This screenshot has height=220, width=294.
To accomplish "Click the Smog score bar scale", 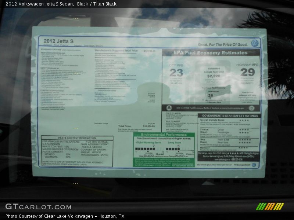I will 180,149.
